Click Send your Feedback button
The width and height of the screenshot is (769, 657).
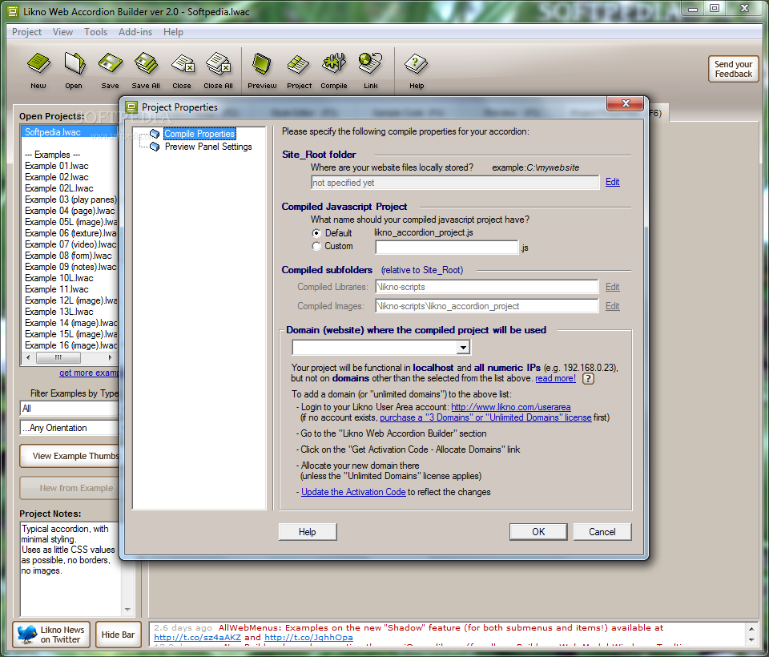[x=733, y=69]
